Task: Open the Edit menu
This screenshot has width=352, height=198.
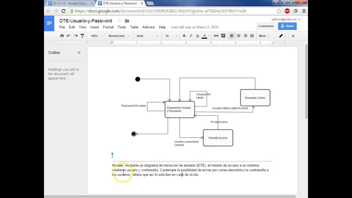Action: (72, 27)
